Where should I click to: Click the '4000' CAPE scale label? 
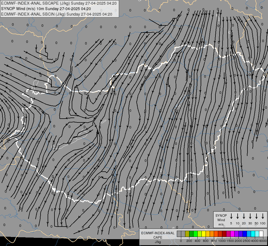pos(255,241)
